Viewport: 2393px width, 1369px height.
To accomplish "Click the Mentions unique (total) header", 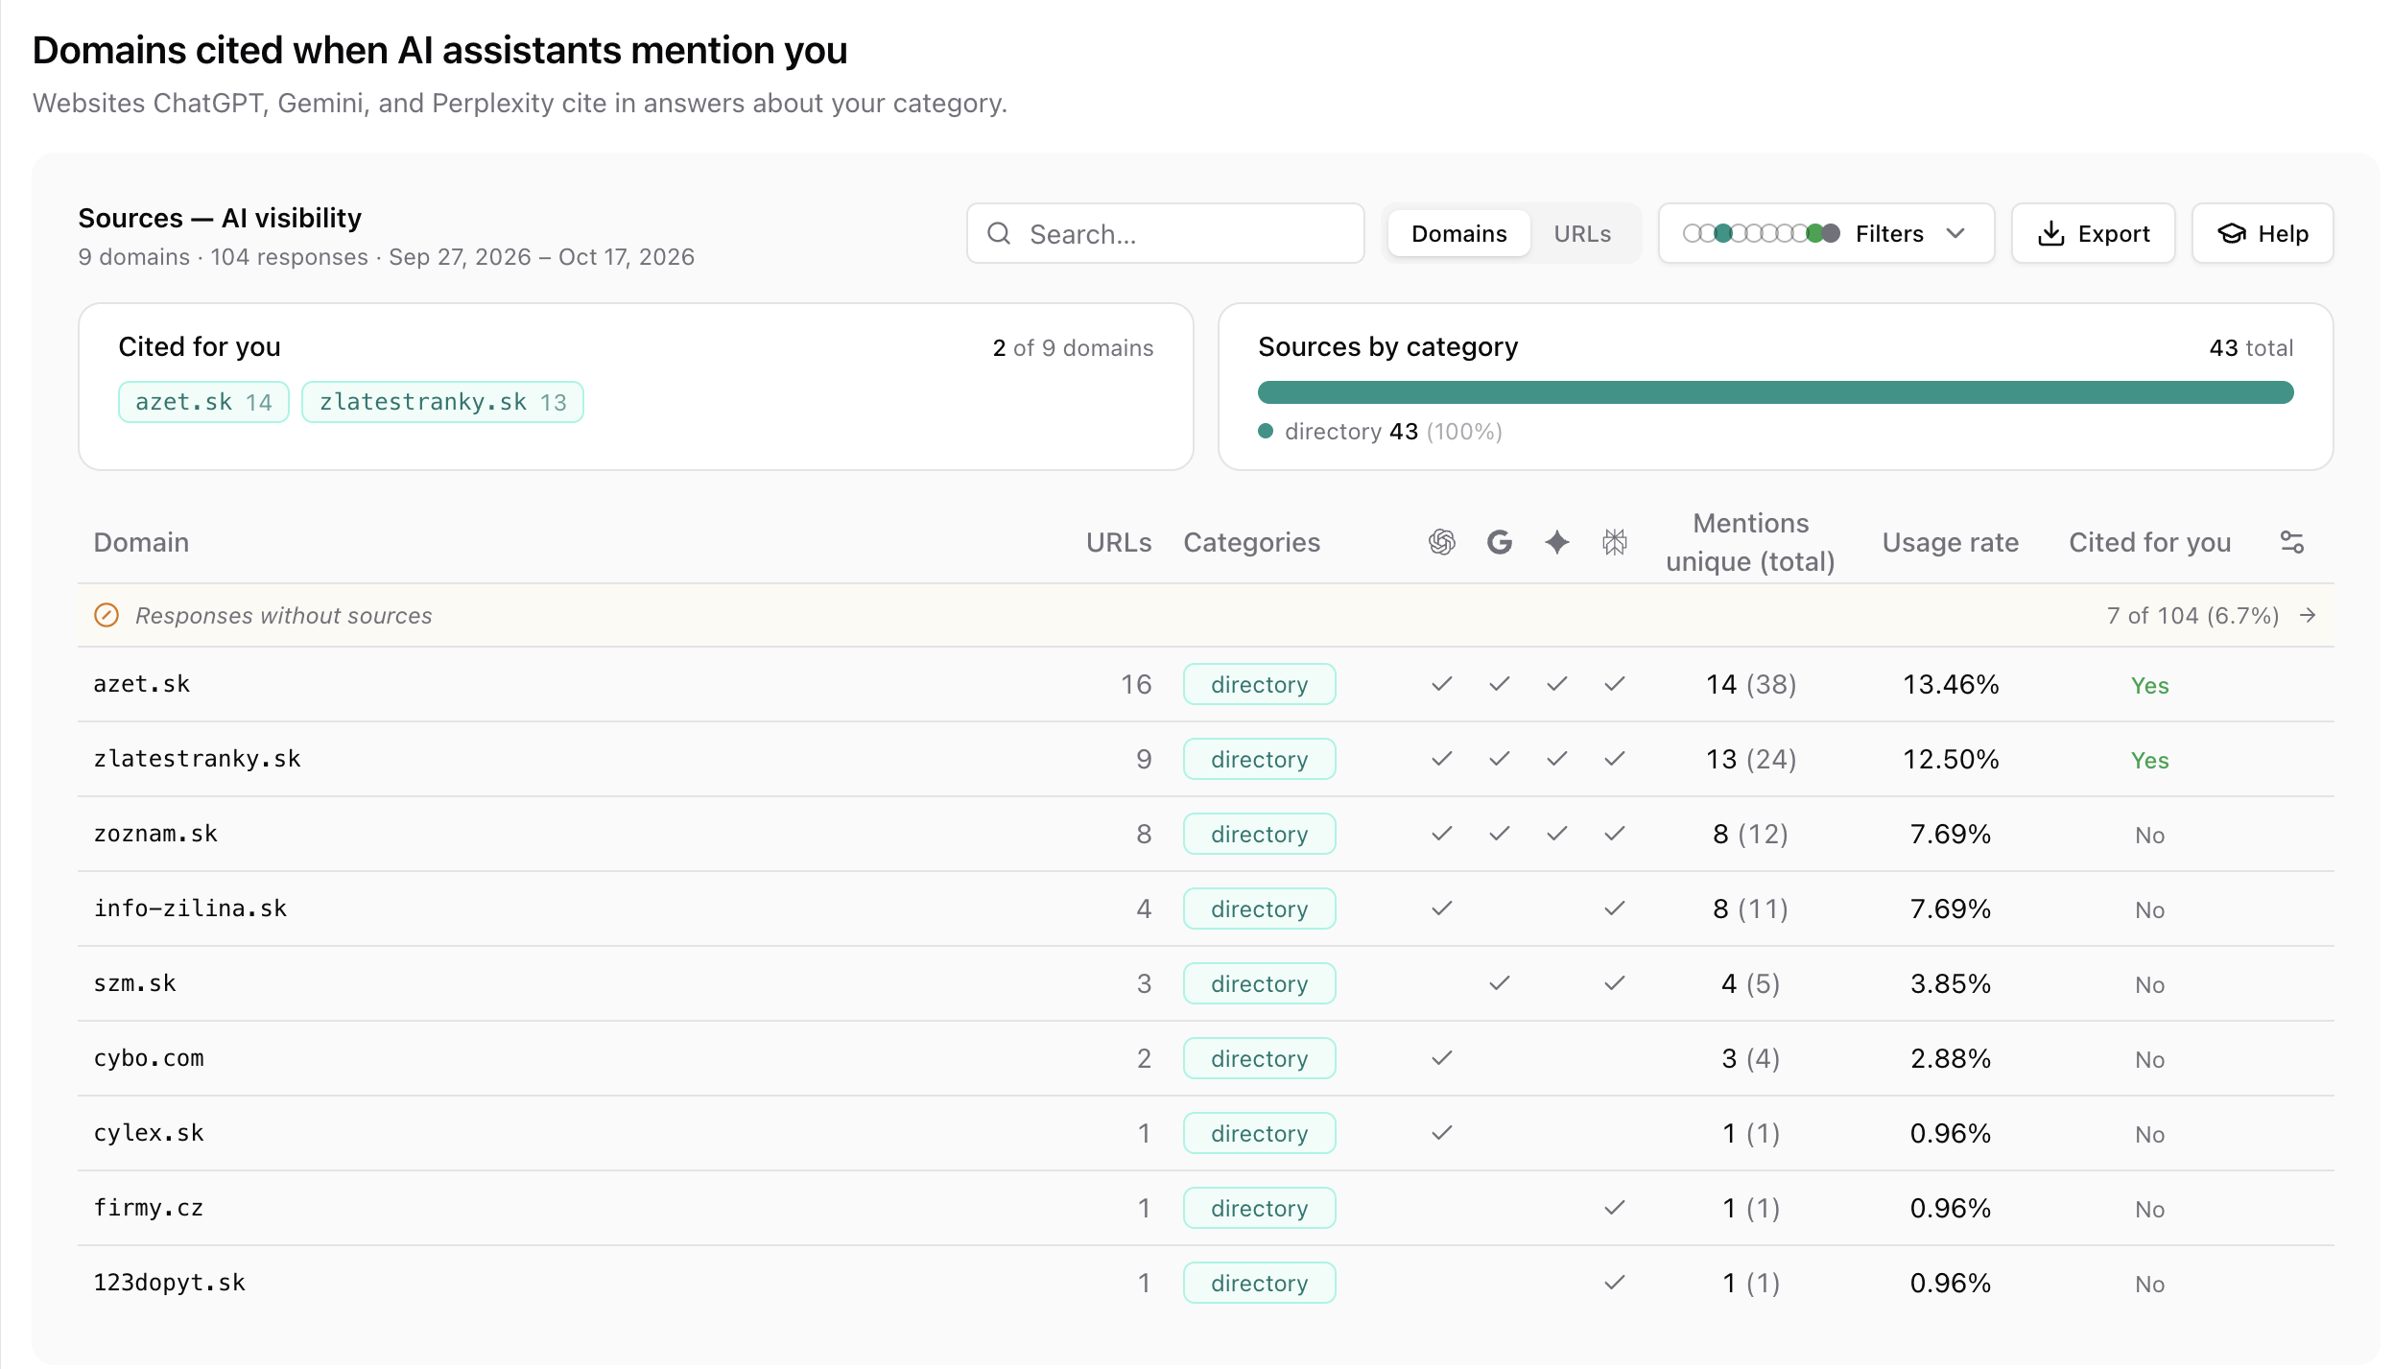I will coord(1750,542).
